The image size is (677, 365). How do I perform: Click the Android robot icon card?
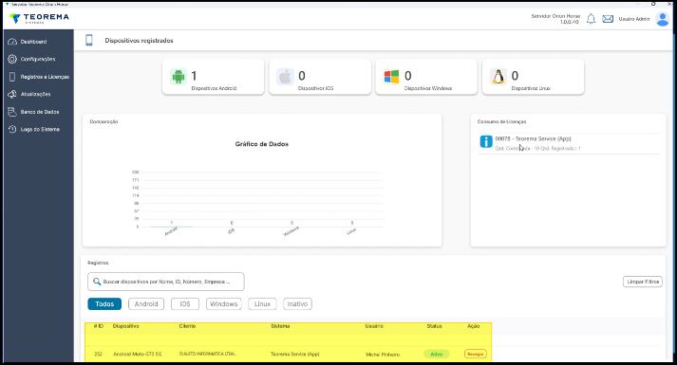click(x=178, y=77)
